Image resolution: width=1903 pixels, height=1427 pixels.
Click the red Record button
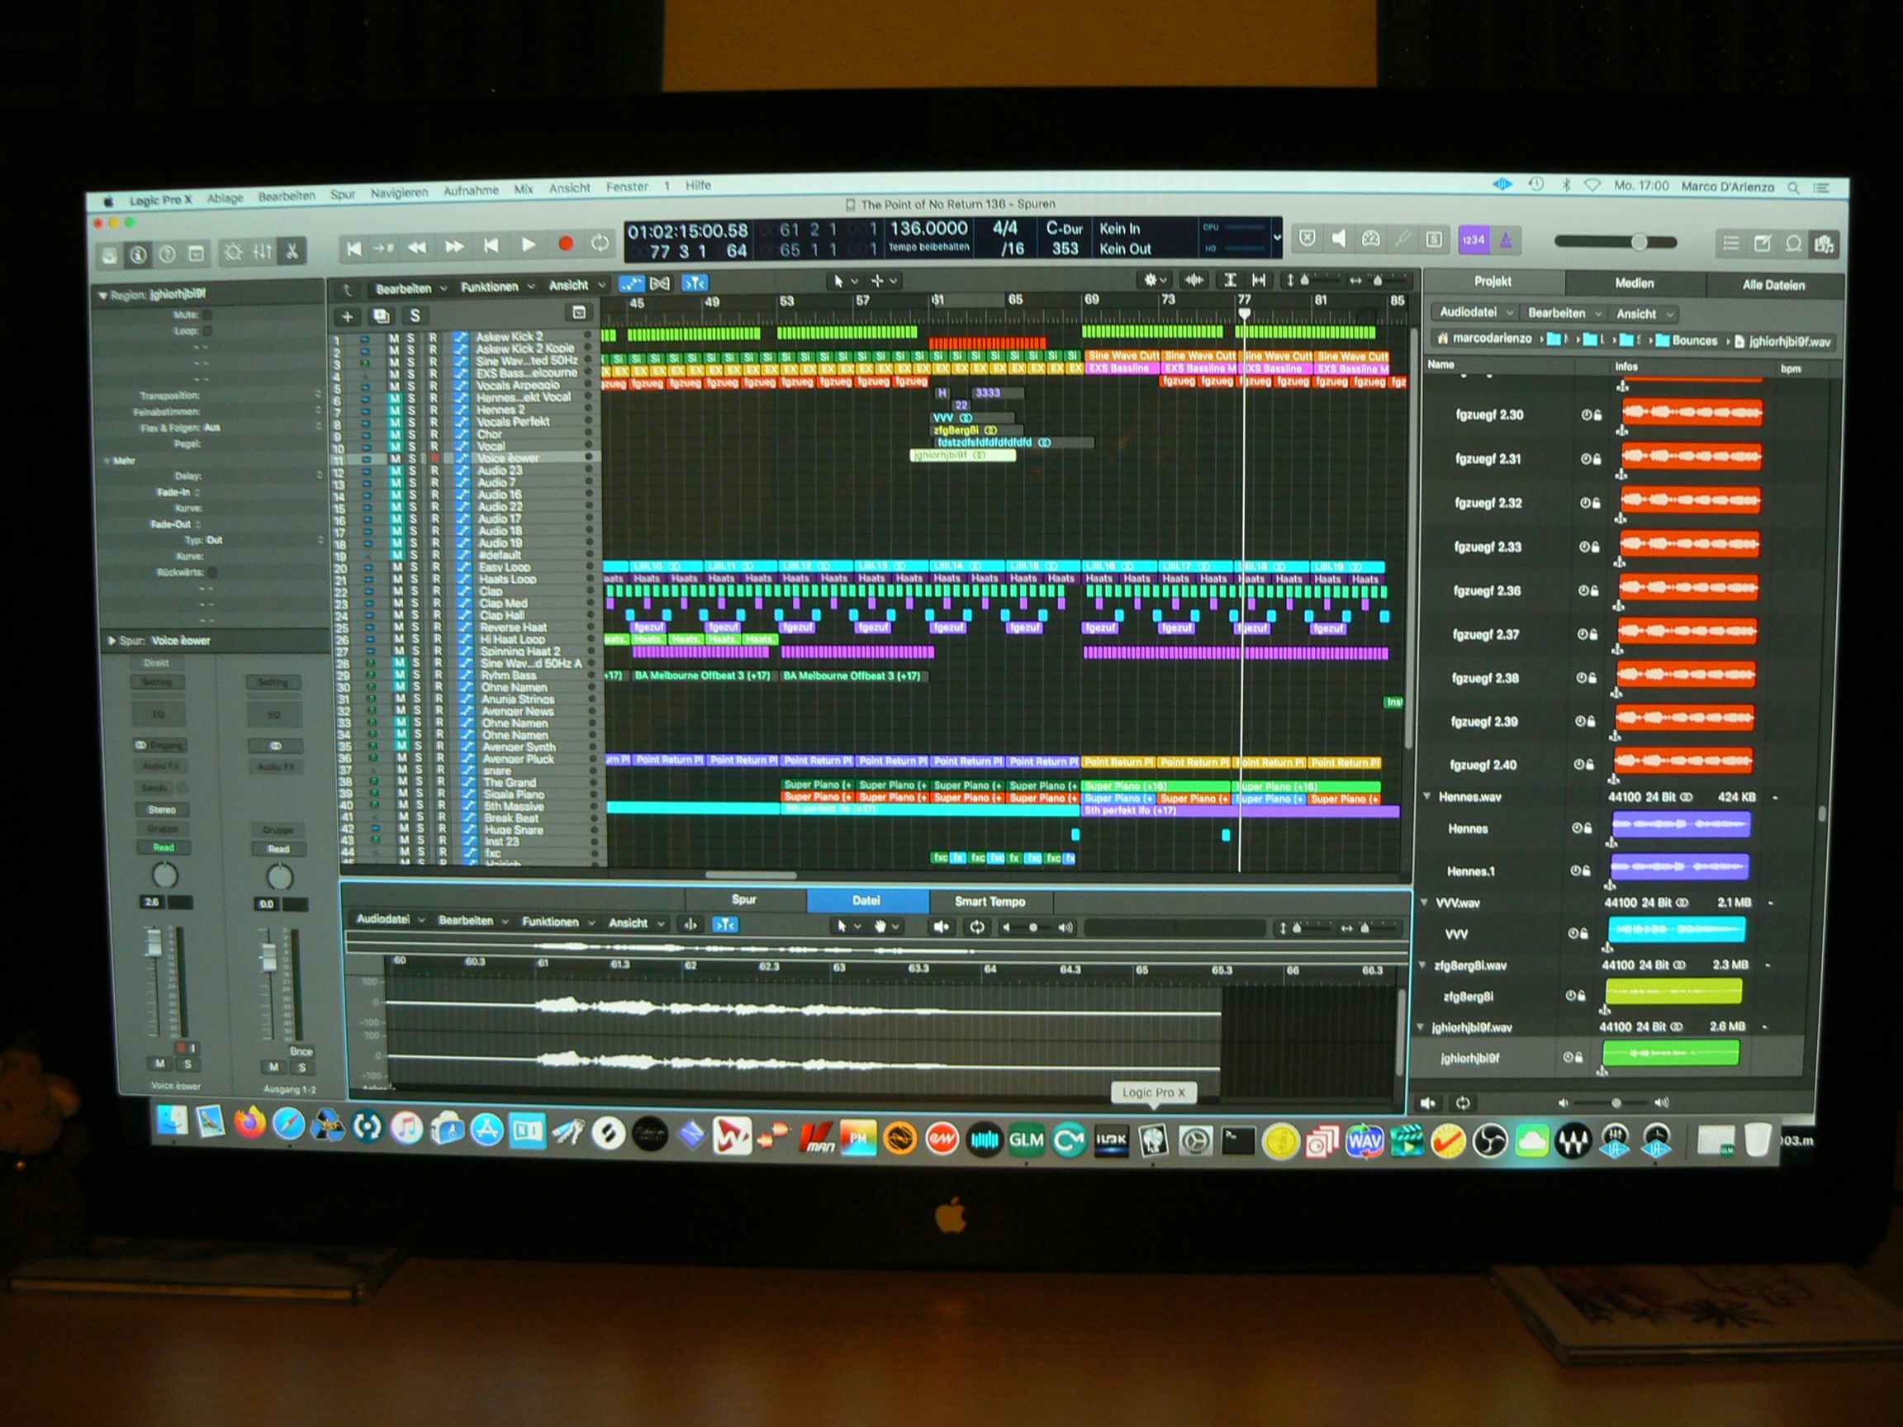pos(565,244)
